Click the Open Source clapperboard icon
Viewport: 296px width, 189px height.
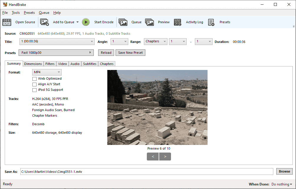point(7,22)
